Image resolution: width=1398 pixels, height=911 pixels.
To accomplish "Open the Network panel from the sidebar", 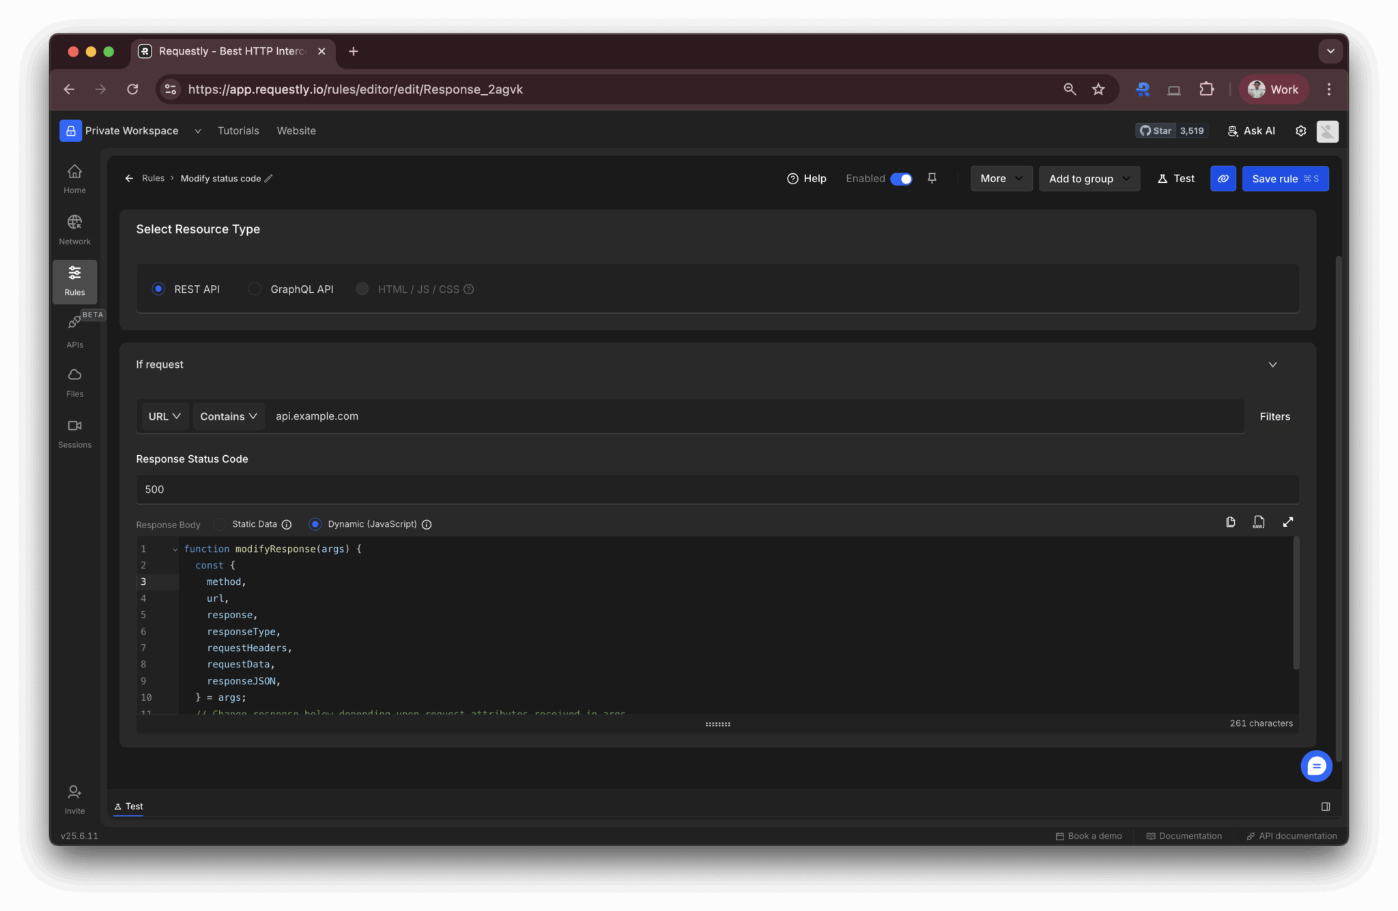I will [74, 229].
